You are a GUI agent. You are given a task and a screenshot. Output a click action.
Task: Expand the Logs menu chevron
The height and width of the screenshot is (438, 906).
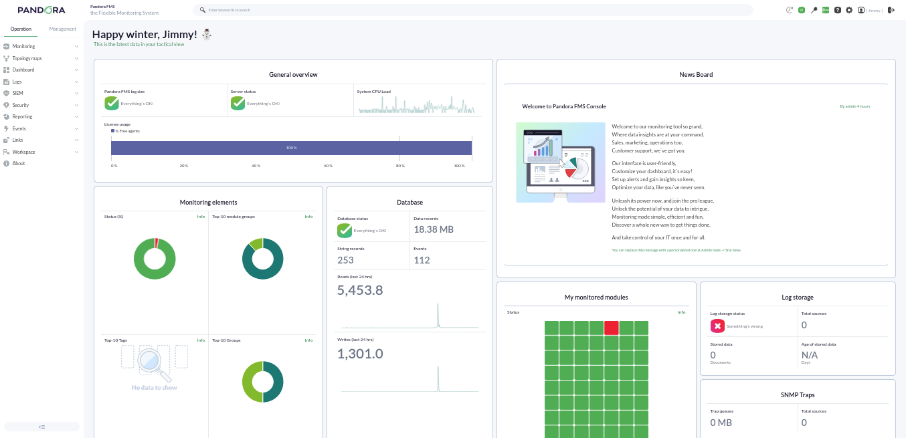pos(76,82)
